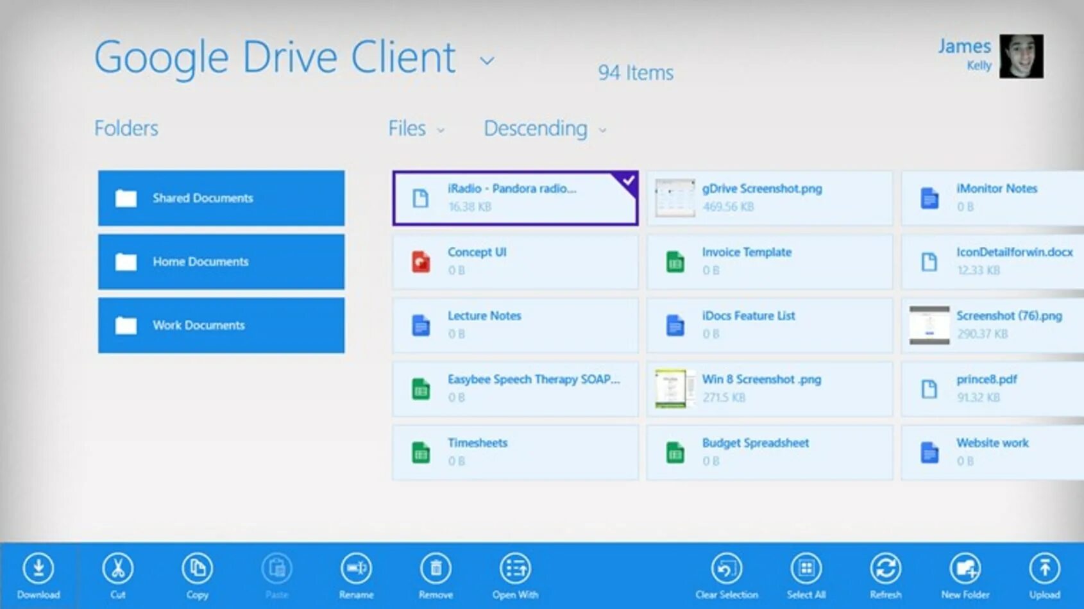The width and height of the screenshot is (1084, 609).
Task: Click the "91.32 KB" file size
Action: [x=978, y=397]
